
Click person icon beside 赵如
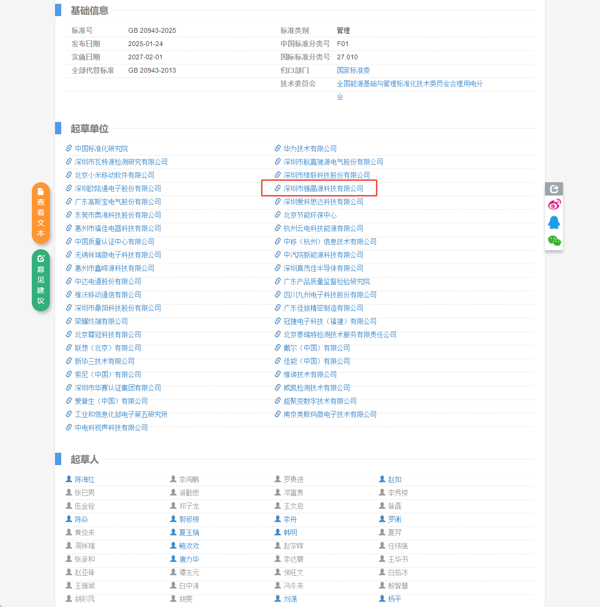382,479
